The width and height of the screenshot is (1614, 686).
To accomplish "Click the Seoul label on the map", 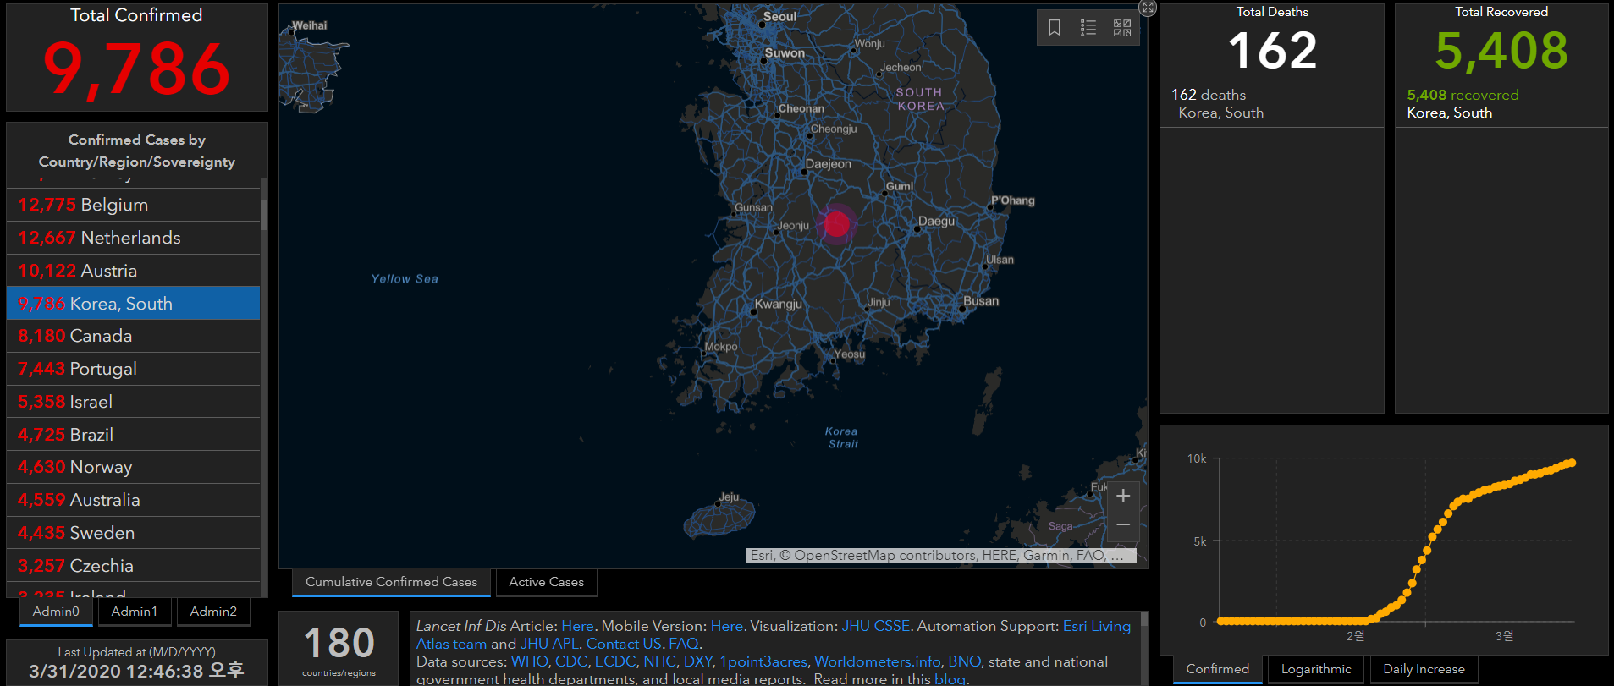I will click(779, 16).
